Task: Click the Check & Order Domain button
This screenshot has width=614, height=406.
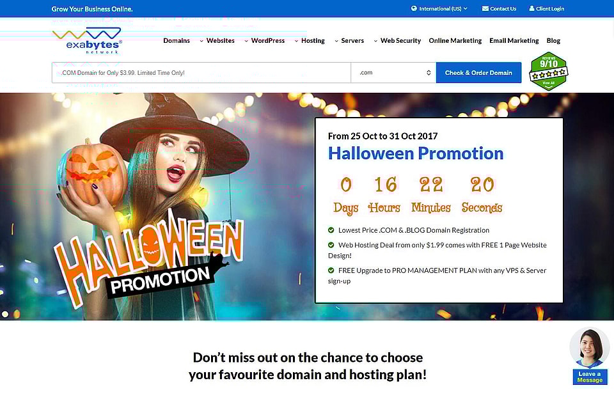Action: (478, 72)
